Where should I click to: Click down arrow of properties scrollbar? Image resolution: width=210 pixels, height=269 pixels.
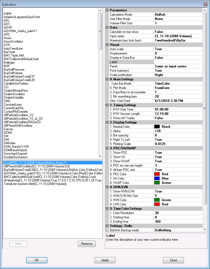click(205, 230)
